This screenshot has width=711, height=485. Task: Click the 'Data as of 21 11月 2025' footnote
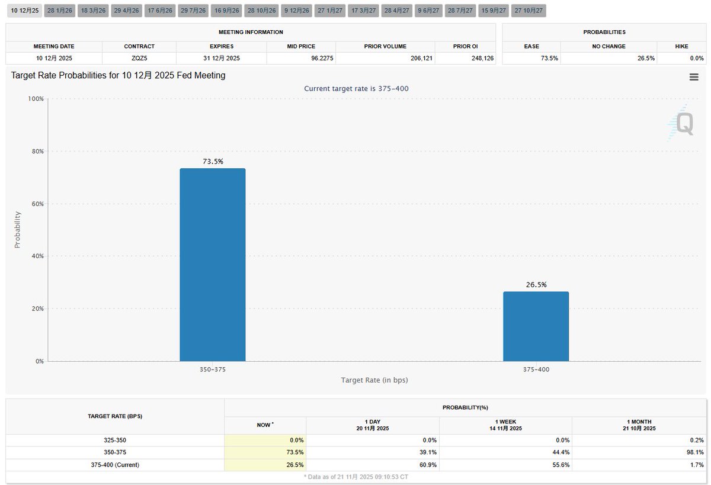[356, 476]
